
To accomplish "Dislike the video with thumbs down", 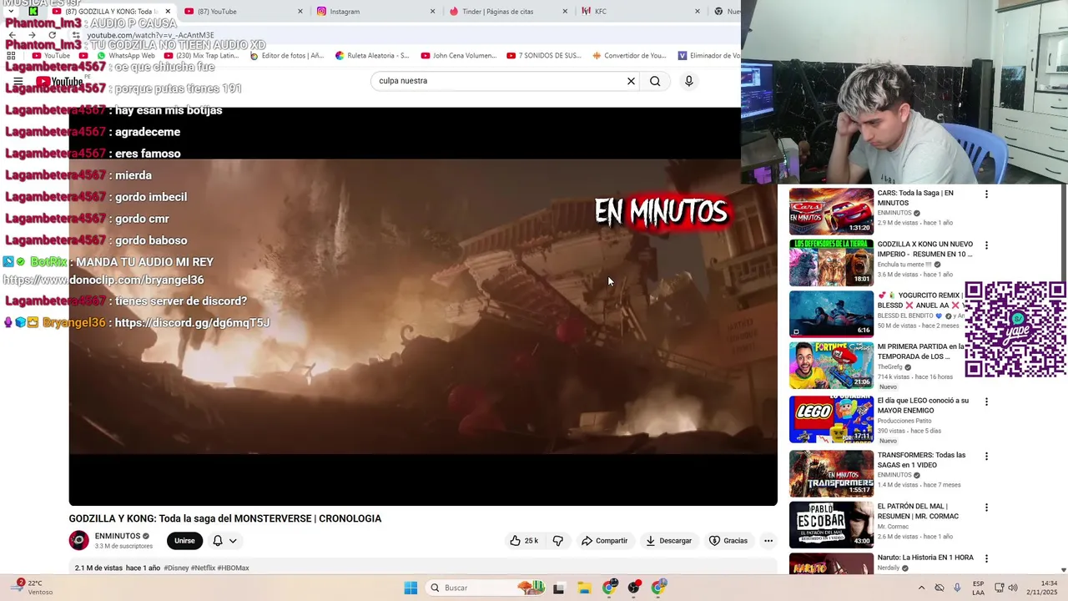I will (x=558, y=541).
